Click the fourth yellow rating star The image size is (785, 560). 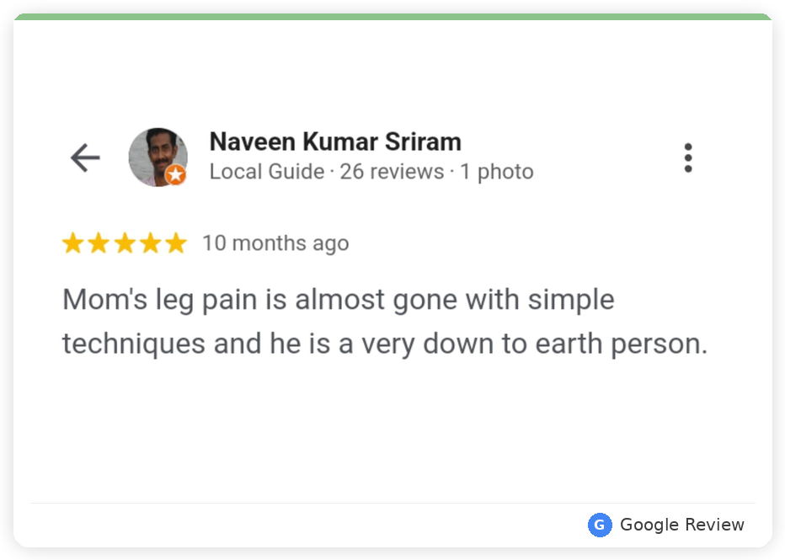(x=150, y=243)
